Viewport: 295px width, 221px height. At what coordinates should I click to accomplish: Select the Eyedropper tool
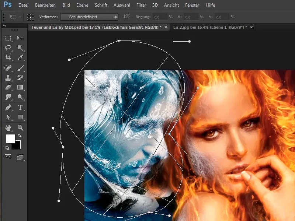(20, 57)
